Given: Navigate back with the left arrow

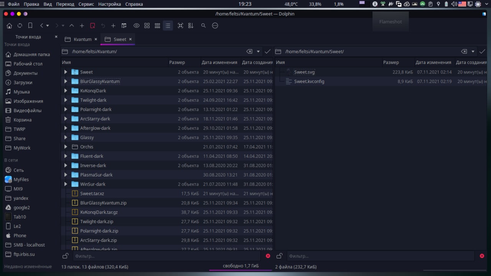Looking at the screenshot, I should point(42,26).
